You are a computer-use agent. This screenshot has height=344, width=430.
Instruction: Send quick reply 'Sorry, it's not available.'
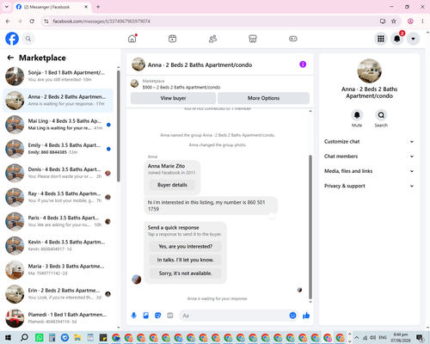(x=186, y=273)
